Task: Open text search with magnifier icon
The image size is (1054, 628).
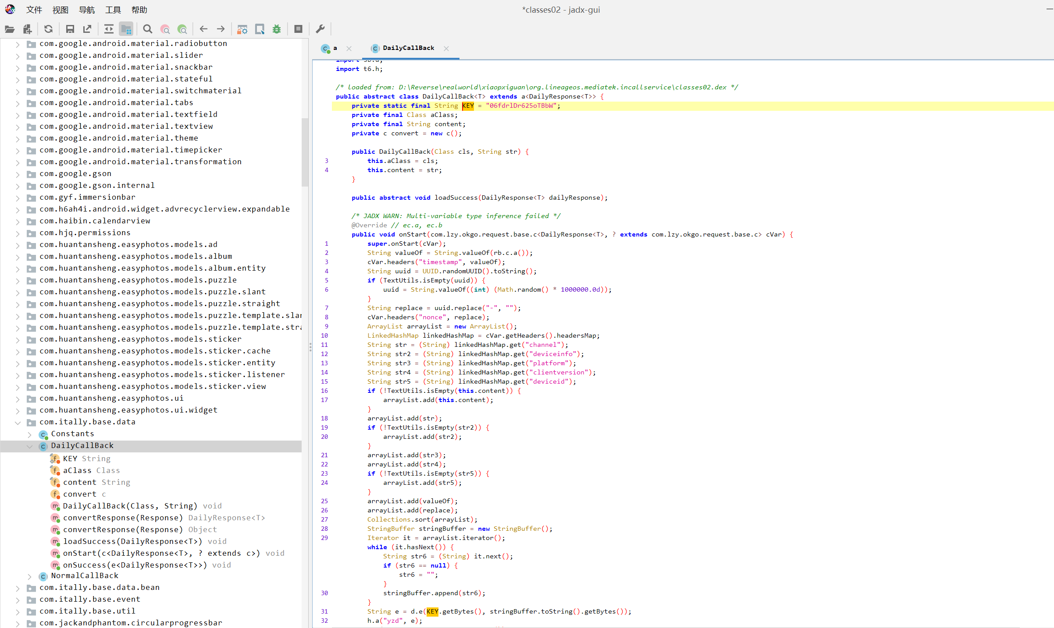Action: click(x=148, y=29)
